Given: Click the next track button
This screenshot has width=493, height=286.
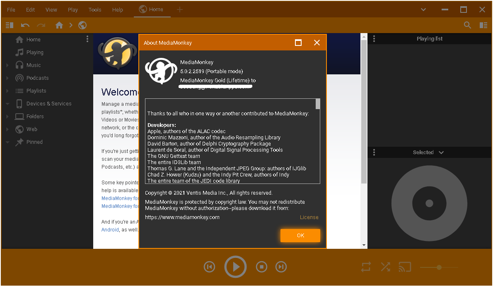Looking at the screenshot, I should click(281, 267).
